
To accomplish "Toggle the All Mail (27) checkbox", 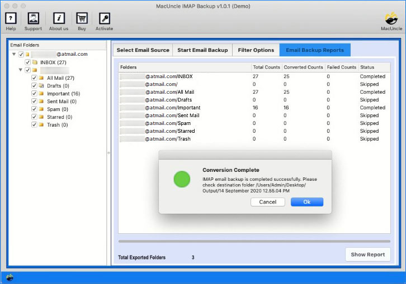I will tap(34, 78).
